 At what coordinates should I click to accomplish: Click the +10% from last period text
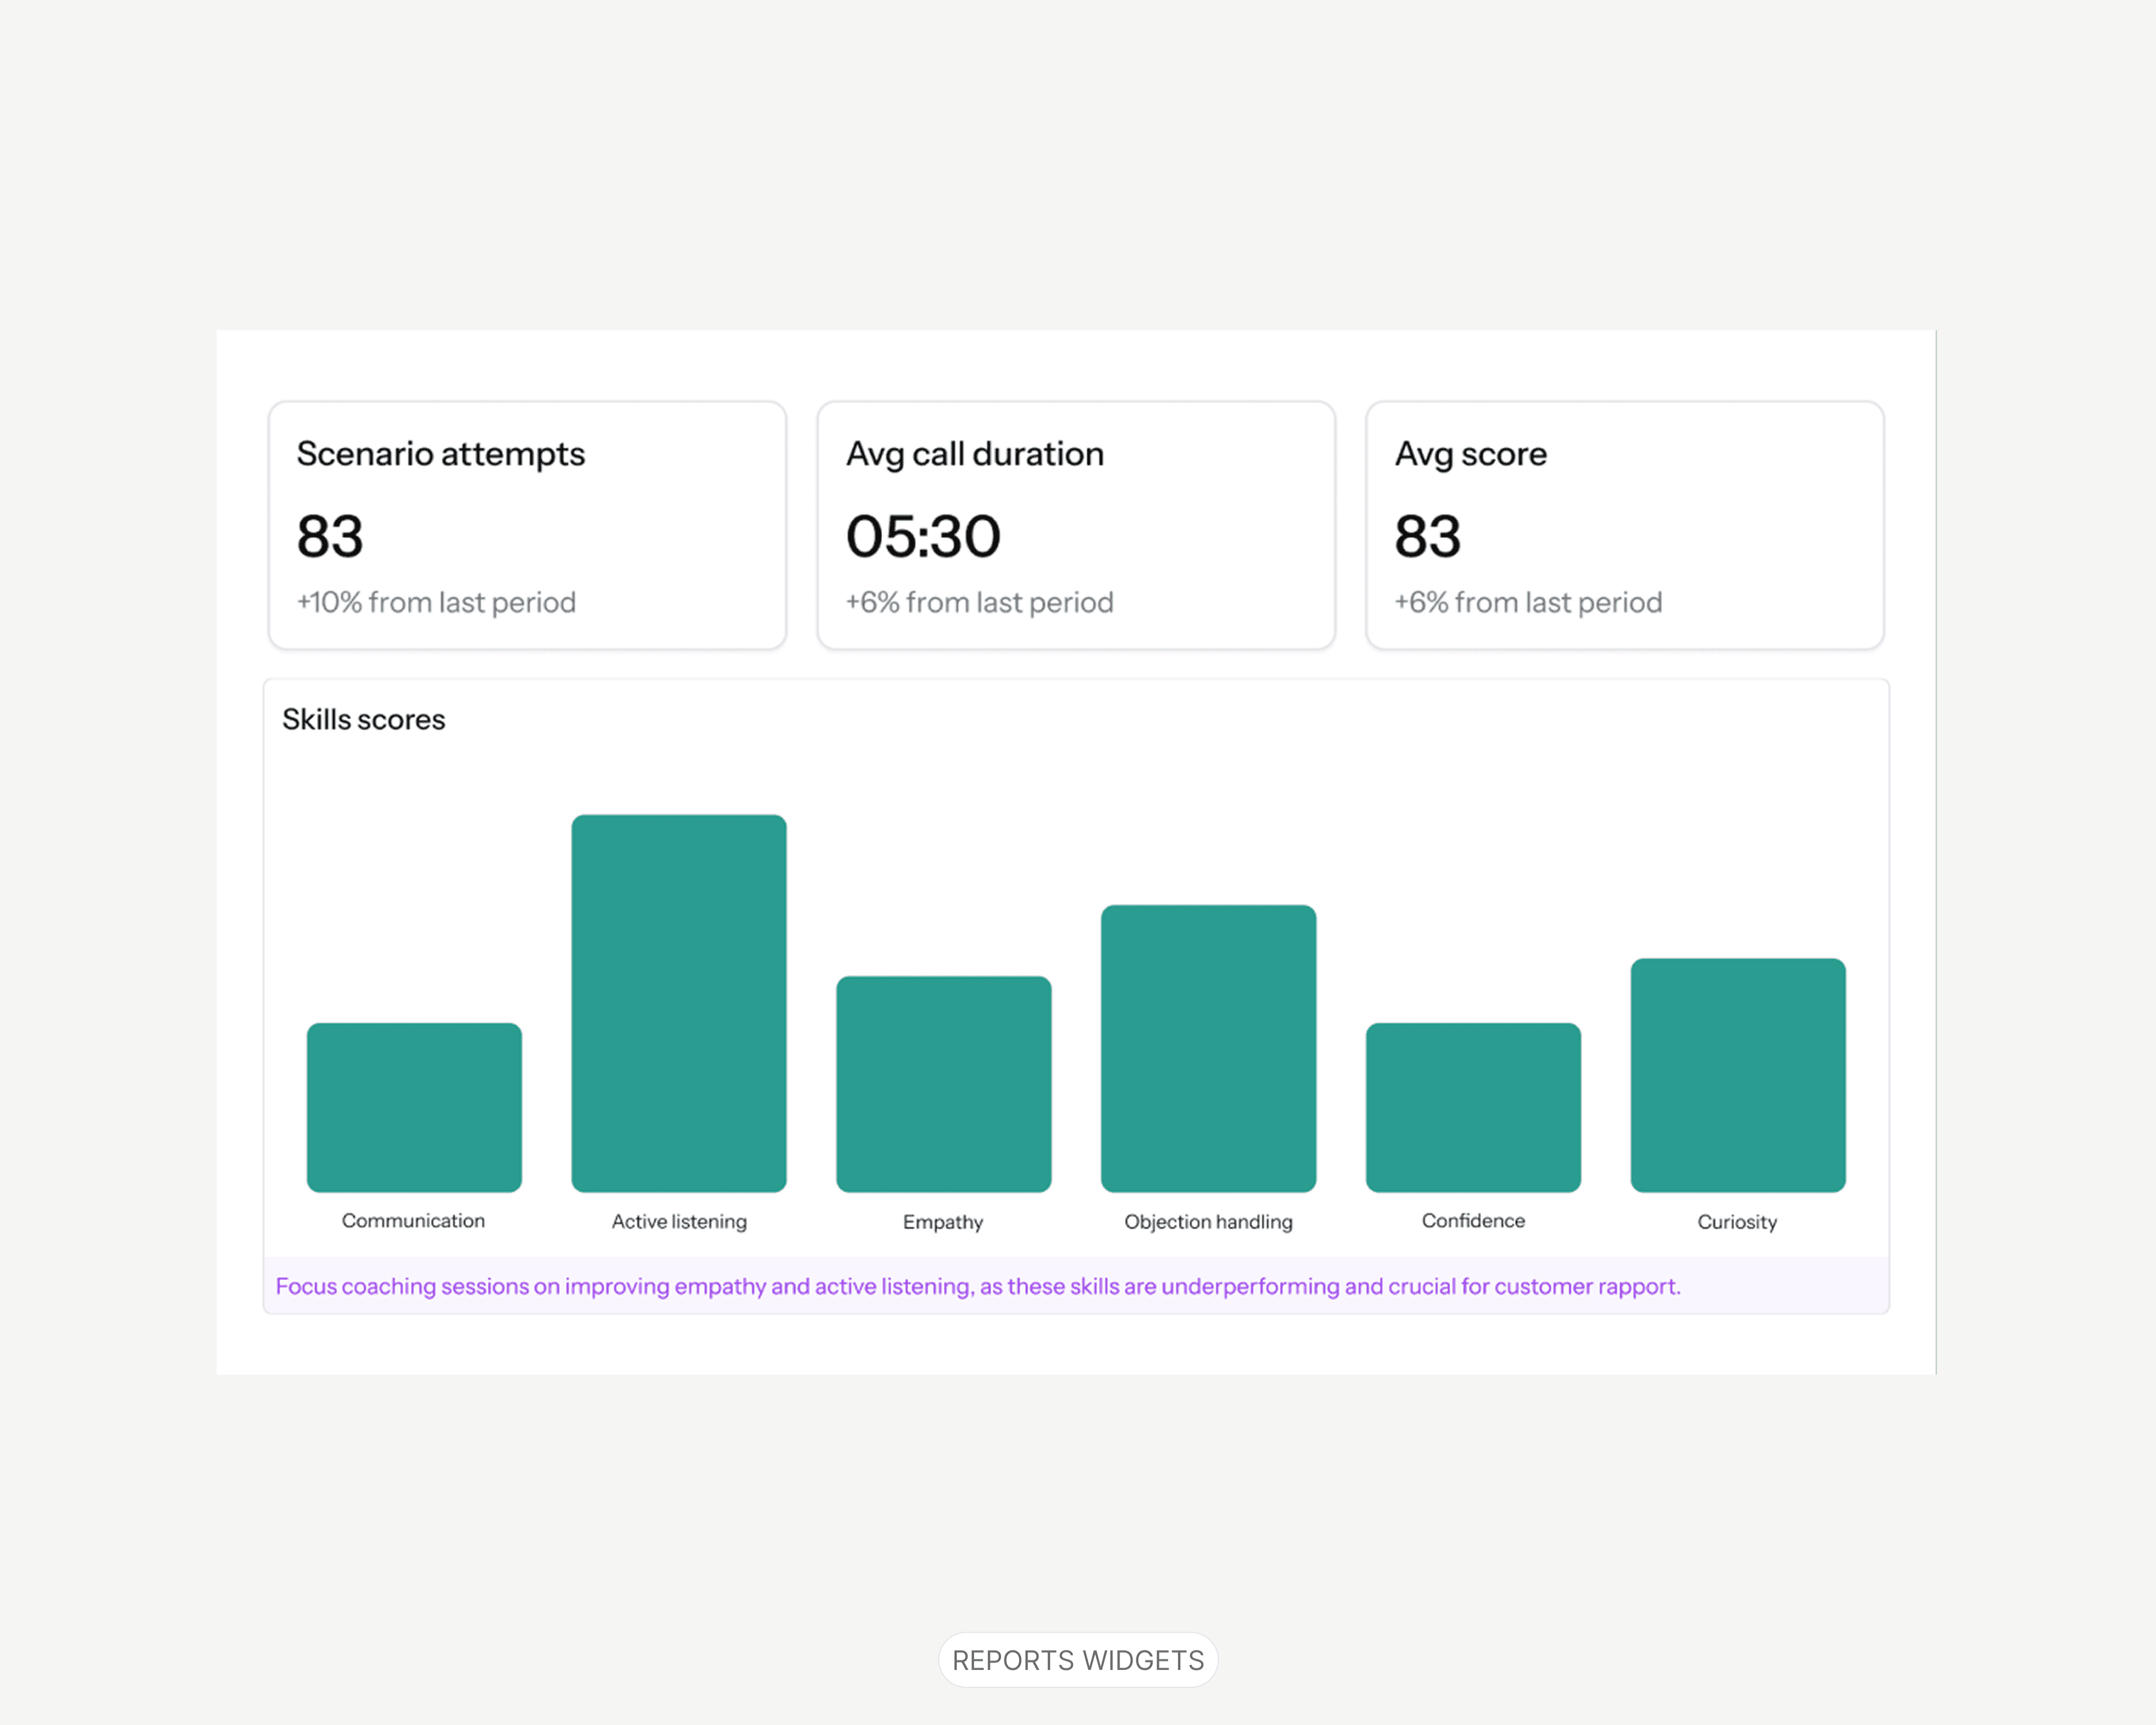tap(436, 602)
